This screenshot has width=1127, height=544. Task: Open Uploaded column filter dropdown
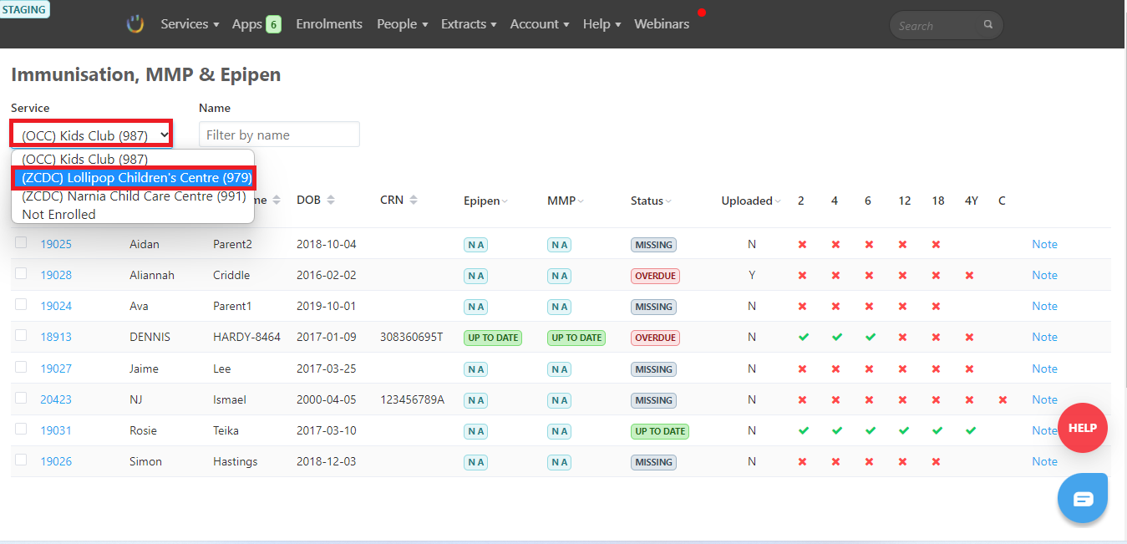pyautogui.click(x=751, y=201)
